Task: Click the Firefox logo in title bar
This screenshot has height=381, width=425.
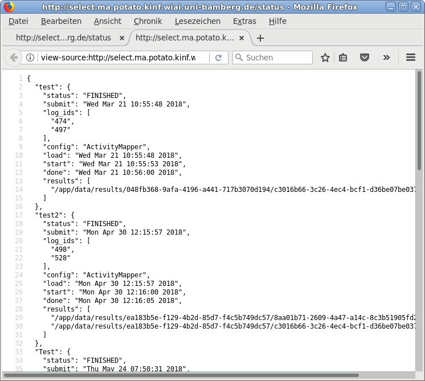Action: click(7, 7)
